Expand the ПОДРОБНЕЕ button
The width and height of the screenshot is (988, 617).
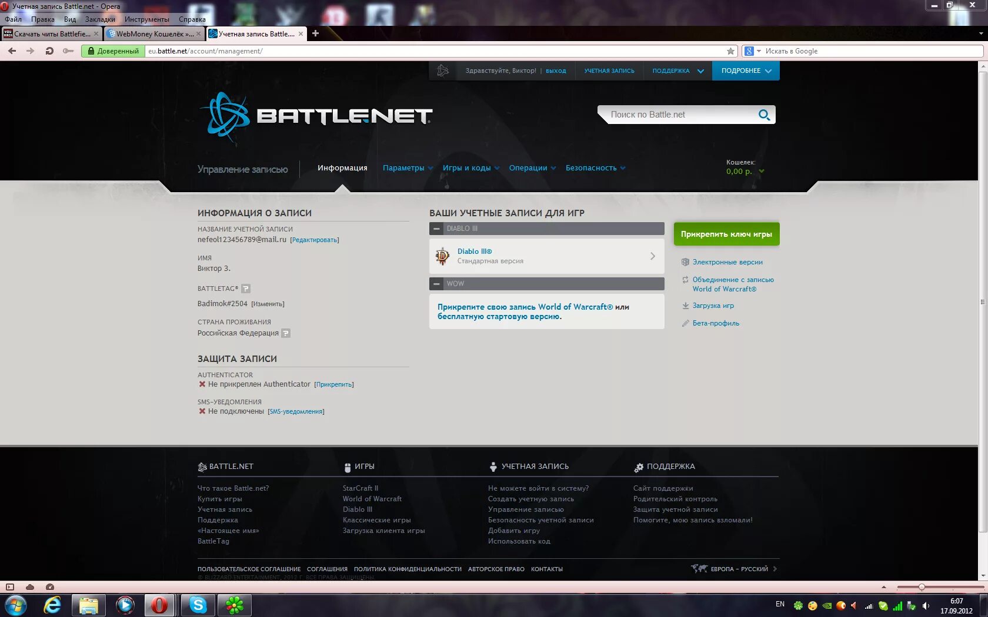tap(746, 71)
